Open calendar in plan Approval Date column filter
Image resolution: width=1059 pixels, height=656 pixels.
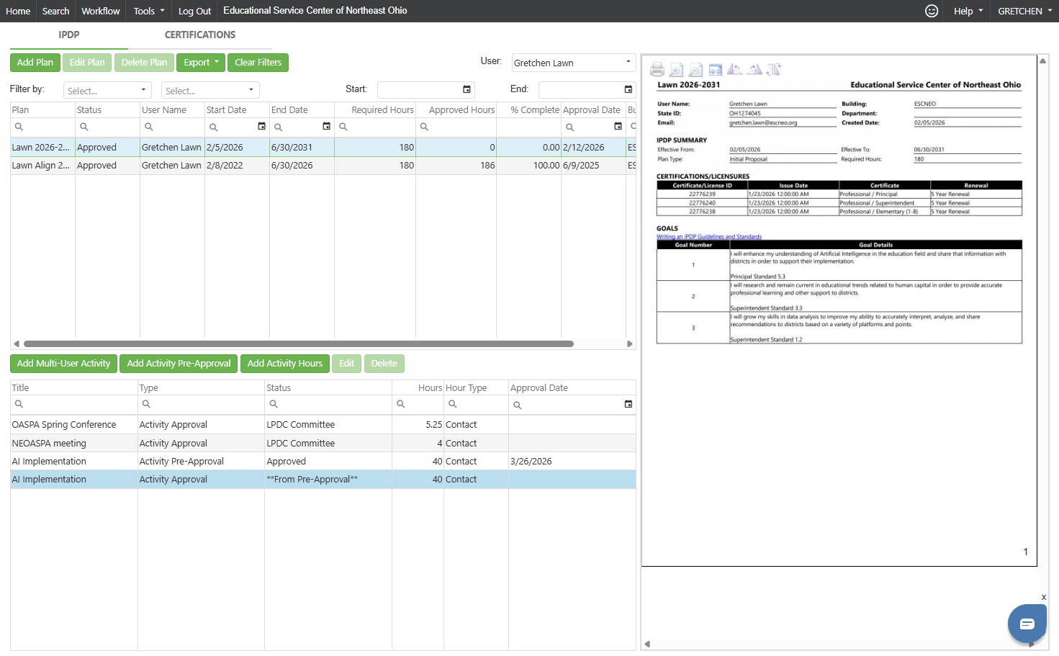coord(618,126)
